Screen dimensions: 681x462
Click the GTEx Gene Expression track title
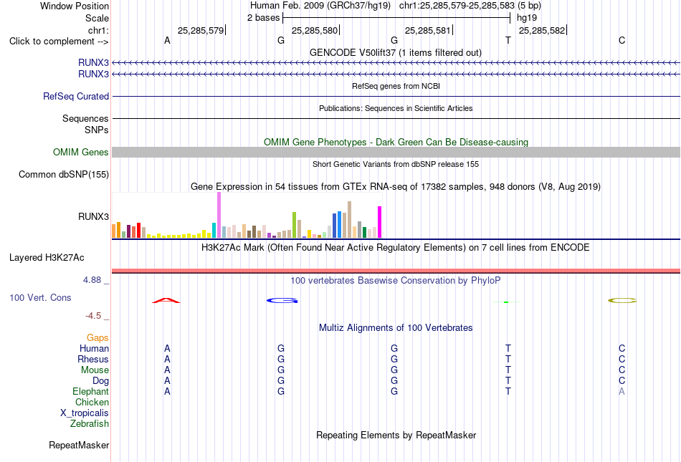[x=396, y=187]
